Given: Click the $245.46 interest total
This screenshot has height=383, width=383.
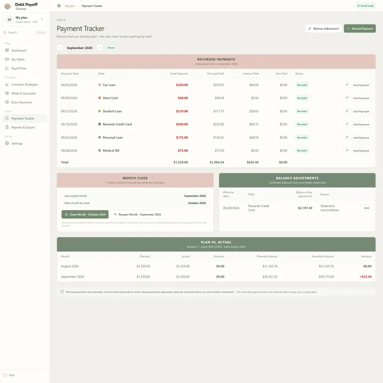Looking at the screenshot, I should (x=253, y=162).
